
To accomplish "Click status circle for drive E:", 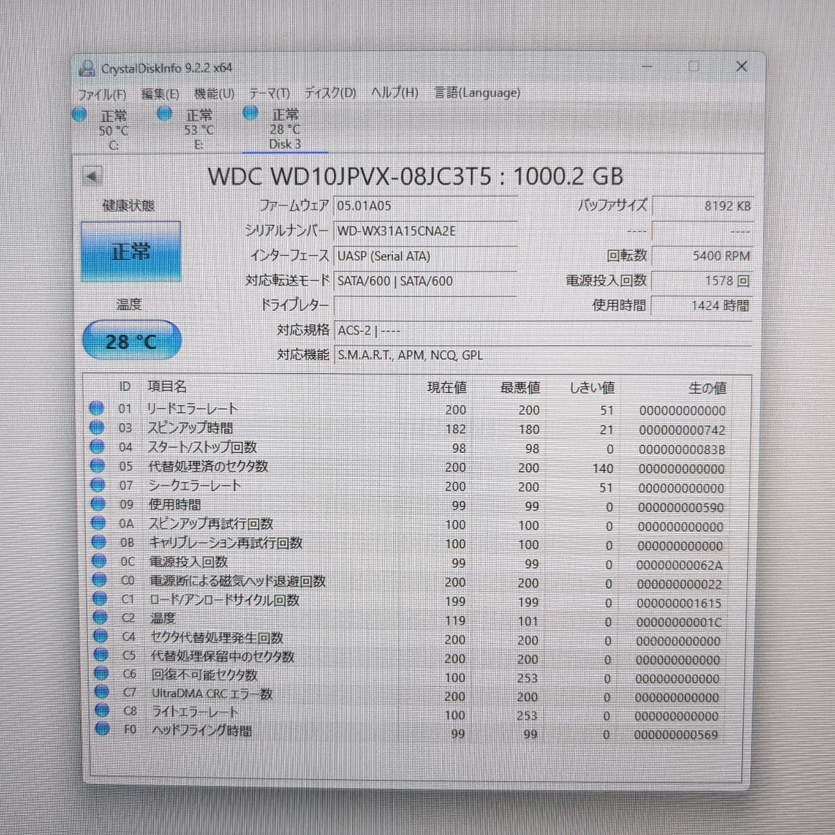I will [x=165, y=114].
